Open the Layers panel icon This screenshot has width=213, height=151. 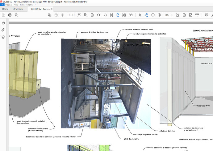point(3,37)
